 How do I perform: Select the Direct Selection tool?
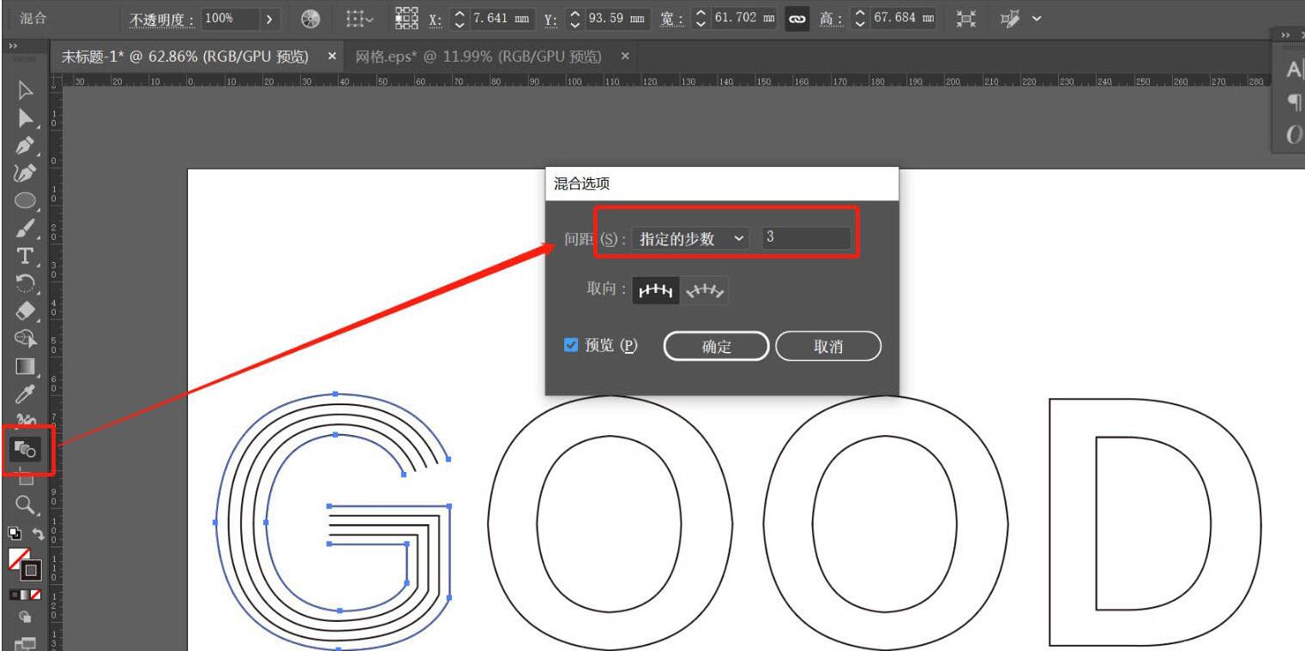pos(22,116)
